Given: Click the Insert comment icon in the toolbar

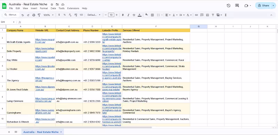Looking at the screenshot, I should pyautogui.click(x=202, y=15).
